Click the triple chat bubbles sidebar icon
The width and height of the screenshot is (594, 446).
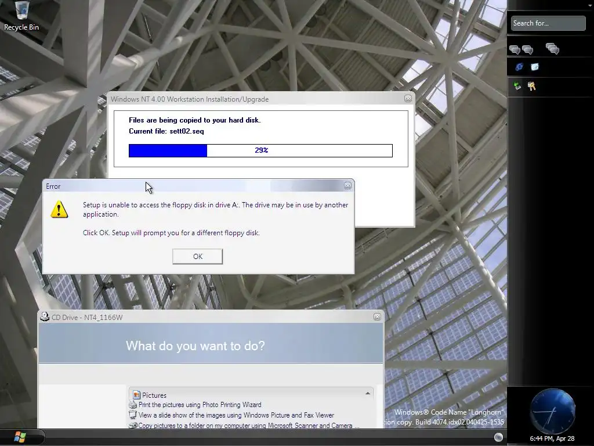[x=552, y=49]
